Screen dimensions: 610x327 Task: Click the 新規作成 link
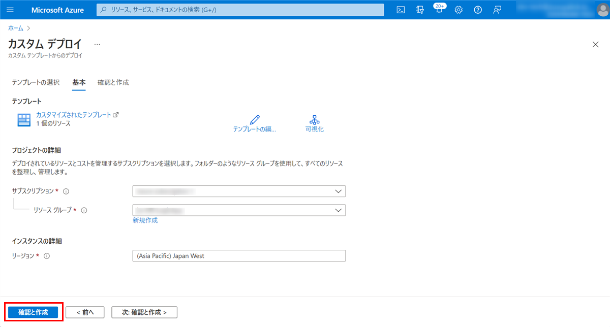coord(145,220)
